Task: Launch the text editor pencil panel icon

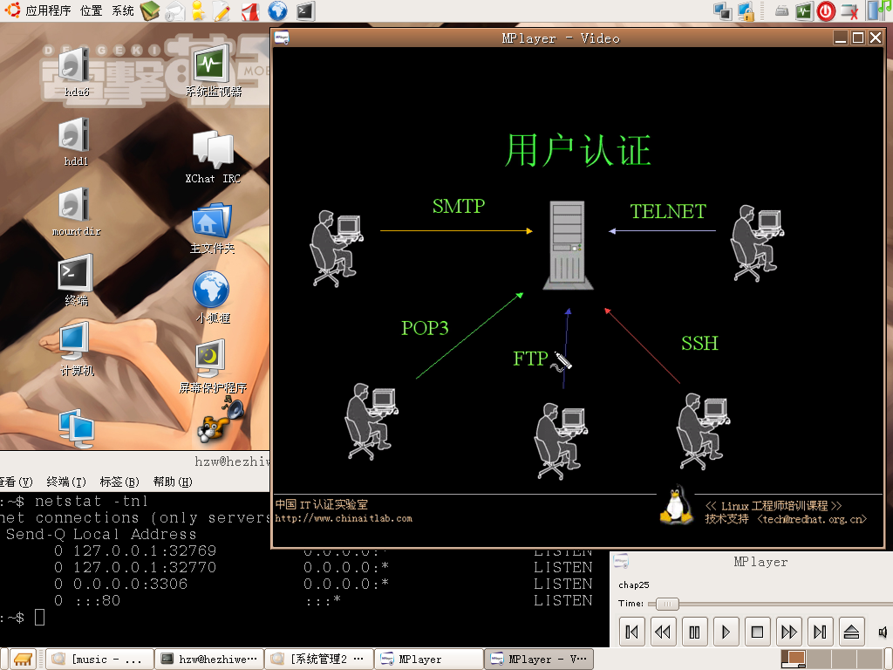Action: 222,11
